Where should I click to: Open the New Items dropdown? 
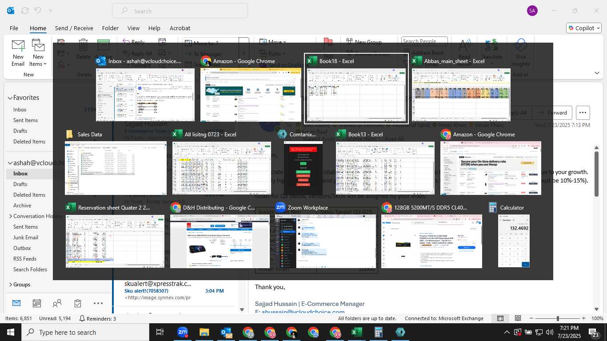38,52
